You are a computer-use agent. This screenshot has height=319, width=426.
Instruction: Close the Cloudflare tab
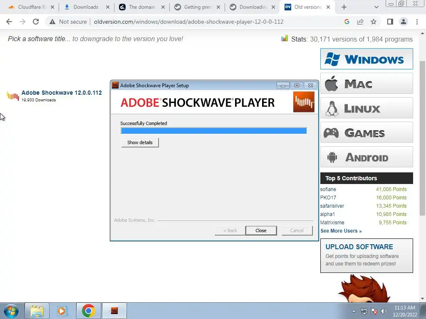[52, 7]
